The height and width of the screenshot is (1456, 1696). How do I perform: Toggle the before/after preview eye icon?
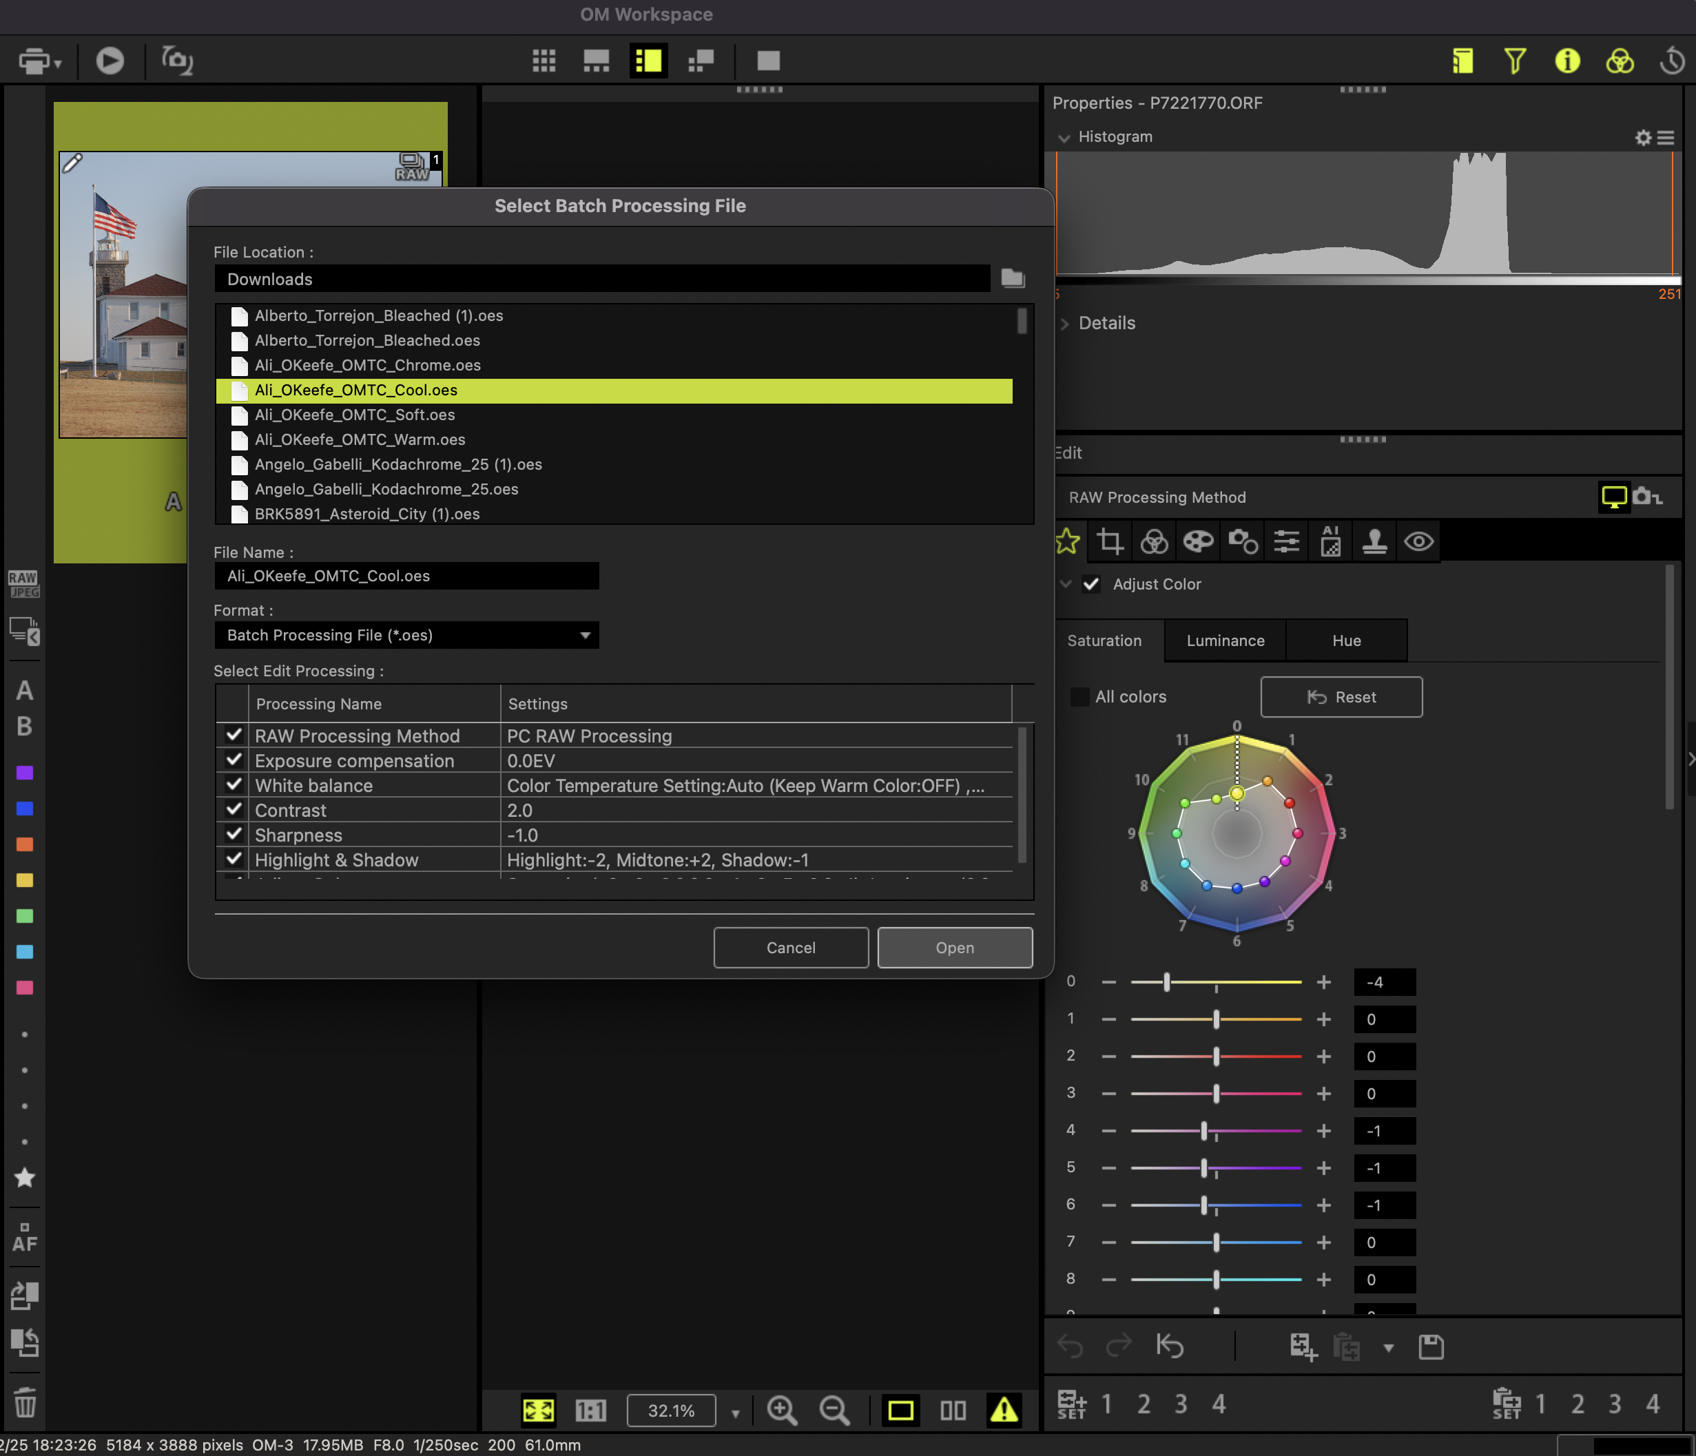pos(1418,541)
